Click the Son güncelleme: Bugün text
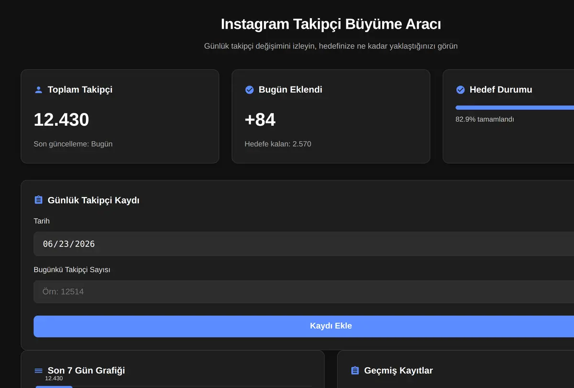 coord(73,144)
